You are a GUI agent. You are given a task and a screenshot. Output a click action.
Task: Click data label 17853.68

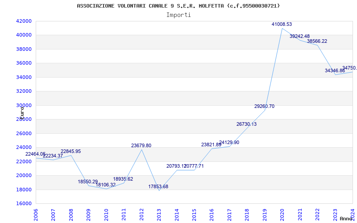pyautogui.click(x=158, y=186)
